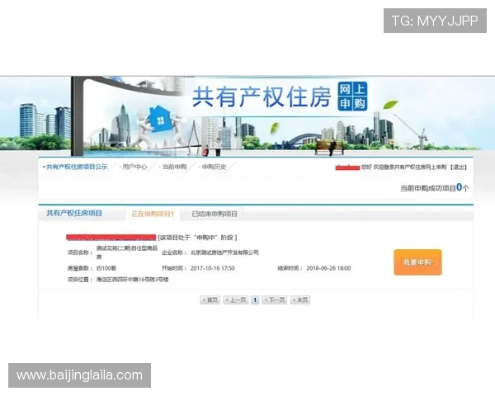View 申购历史 page
The width and height of the screenshot is (495, 396).
click(x=214, y=167)
